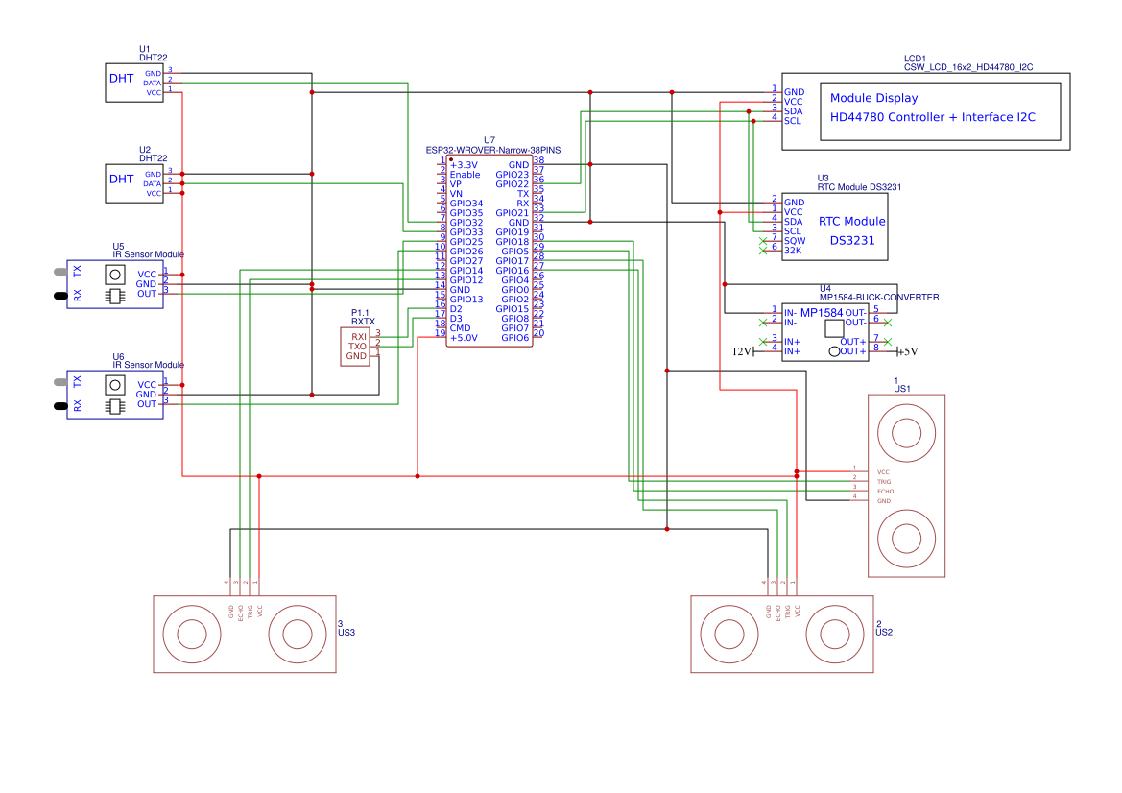Click the CMD pin label
Image resolution: width=1122 pixels, height=793 pixels.
coord(460,328)
